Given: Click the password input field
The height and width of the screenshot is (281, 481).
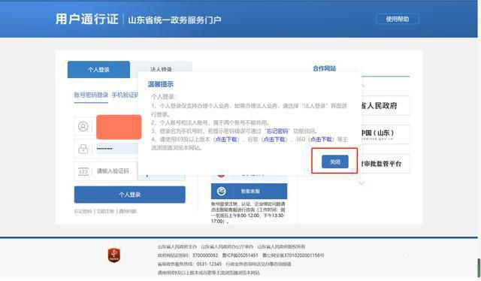Looking at the screenshot, I should (117, 149).
